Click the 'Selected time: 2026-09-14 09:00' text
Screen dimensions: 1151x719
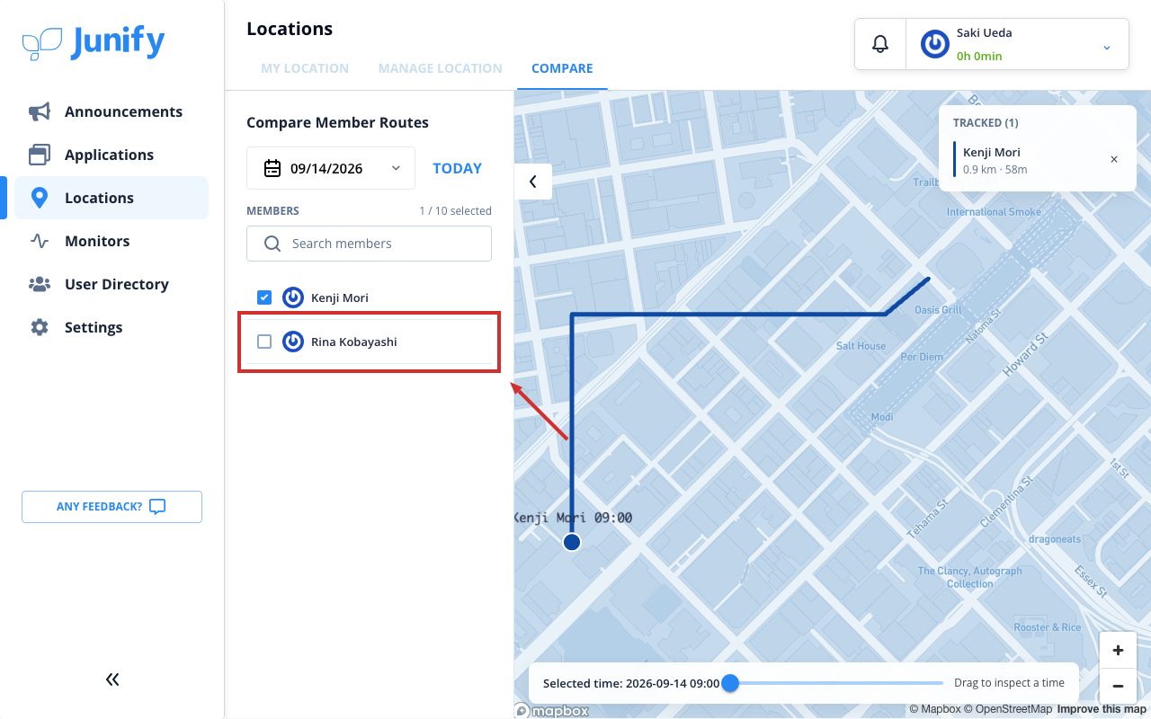[x=631, y=683]
